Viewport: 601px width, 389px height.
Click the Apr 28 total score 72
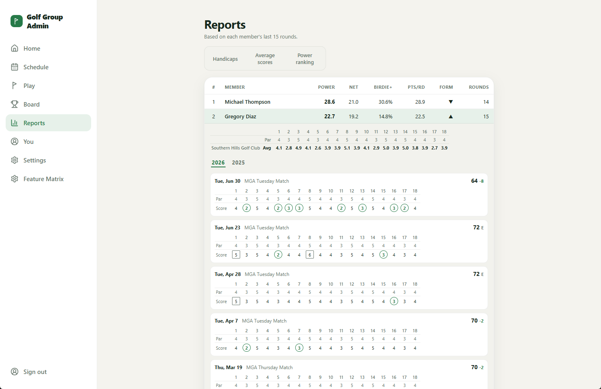[x=476, y=274]
